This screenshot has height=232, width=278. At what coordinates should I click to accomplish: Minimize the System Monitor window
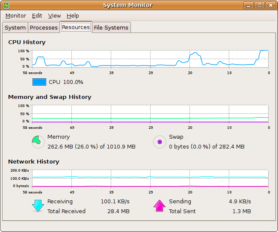pos(248,6)
